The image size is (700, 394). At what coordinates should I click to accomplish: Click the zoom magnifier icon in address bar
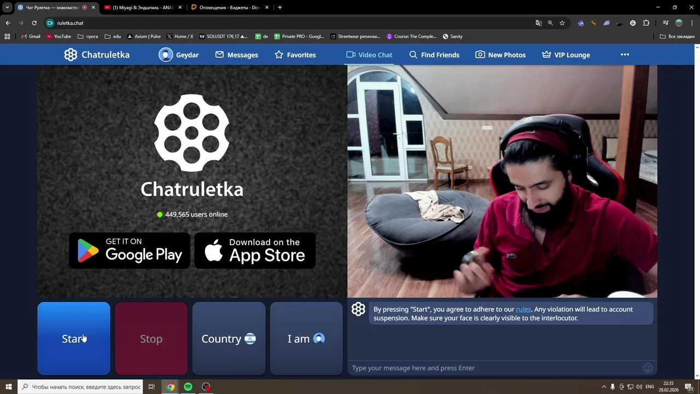tap(550, 23)
